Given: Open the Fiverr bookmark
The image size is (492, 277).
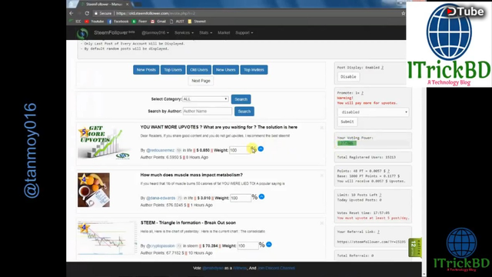Looking at the screenshot, I should tap(140, 22).
